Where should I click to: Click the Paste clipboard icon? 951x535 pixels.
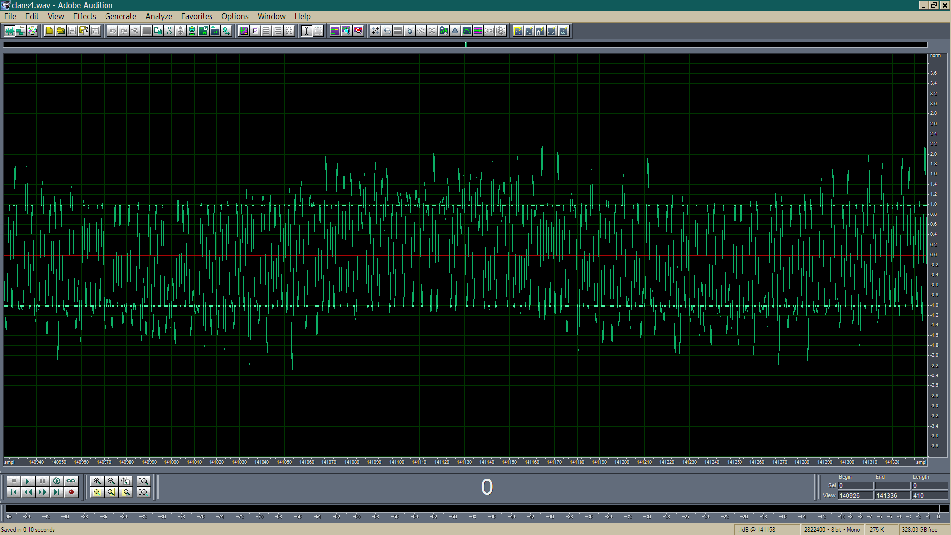point(181,31)
